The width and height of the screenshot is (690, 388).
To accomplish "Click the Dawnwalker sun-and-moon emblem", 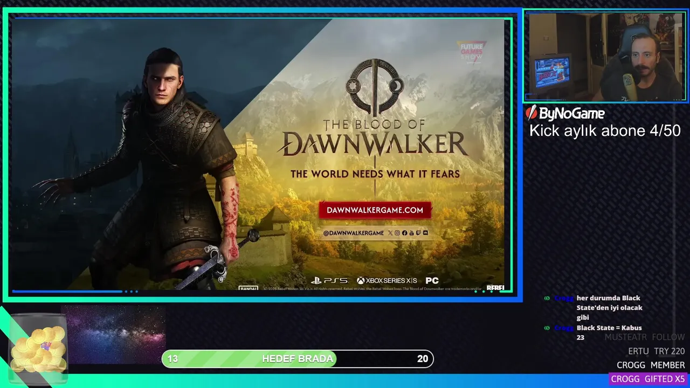I will tap(375, 87).
